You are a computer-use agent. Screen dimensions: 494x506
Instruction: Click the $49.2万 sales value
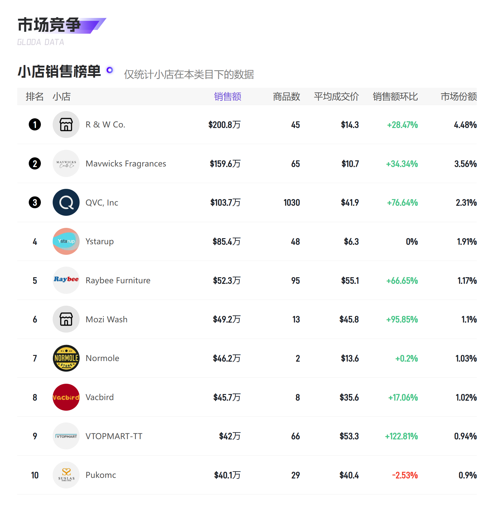(227, 319)
